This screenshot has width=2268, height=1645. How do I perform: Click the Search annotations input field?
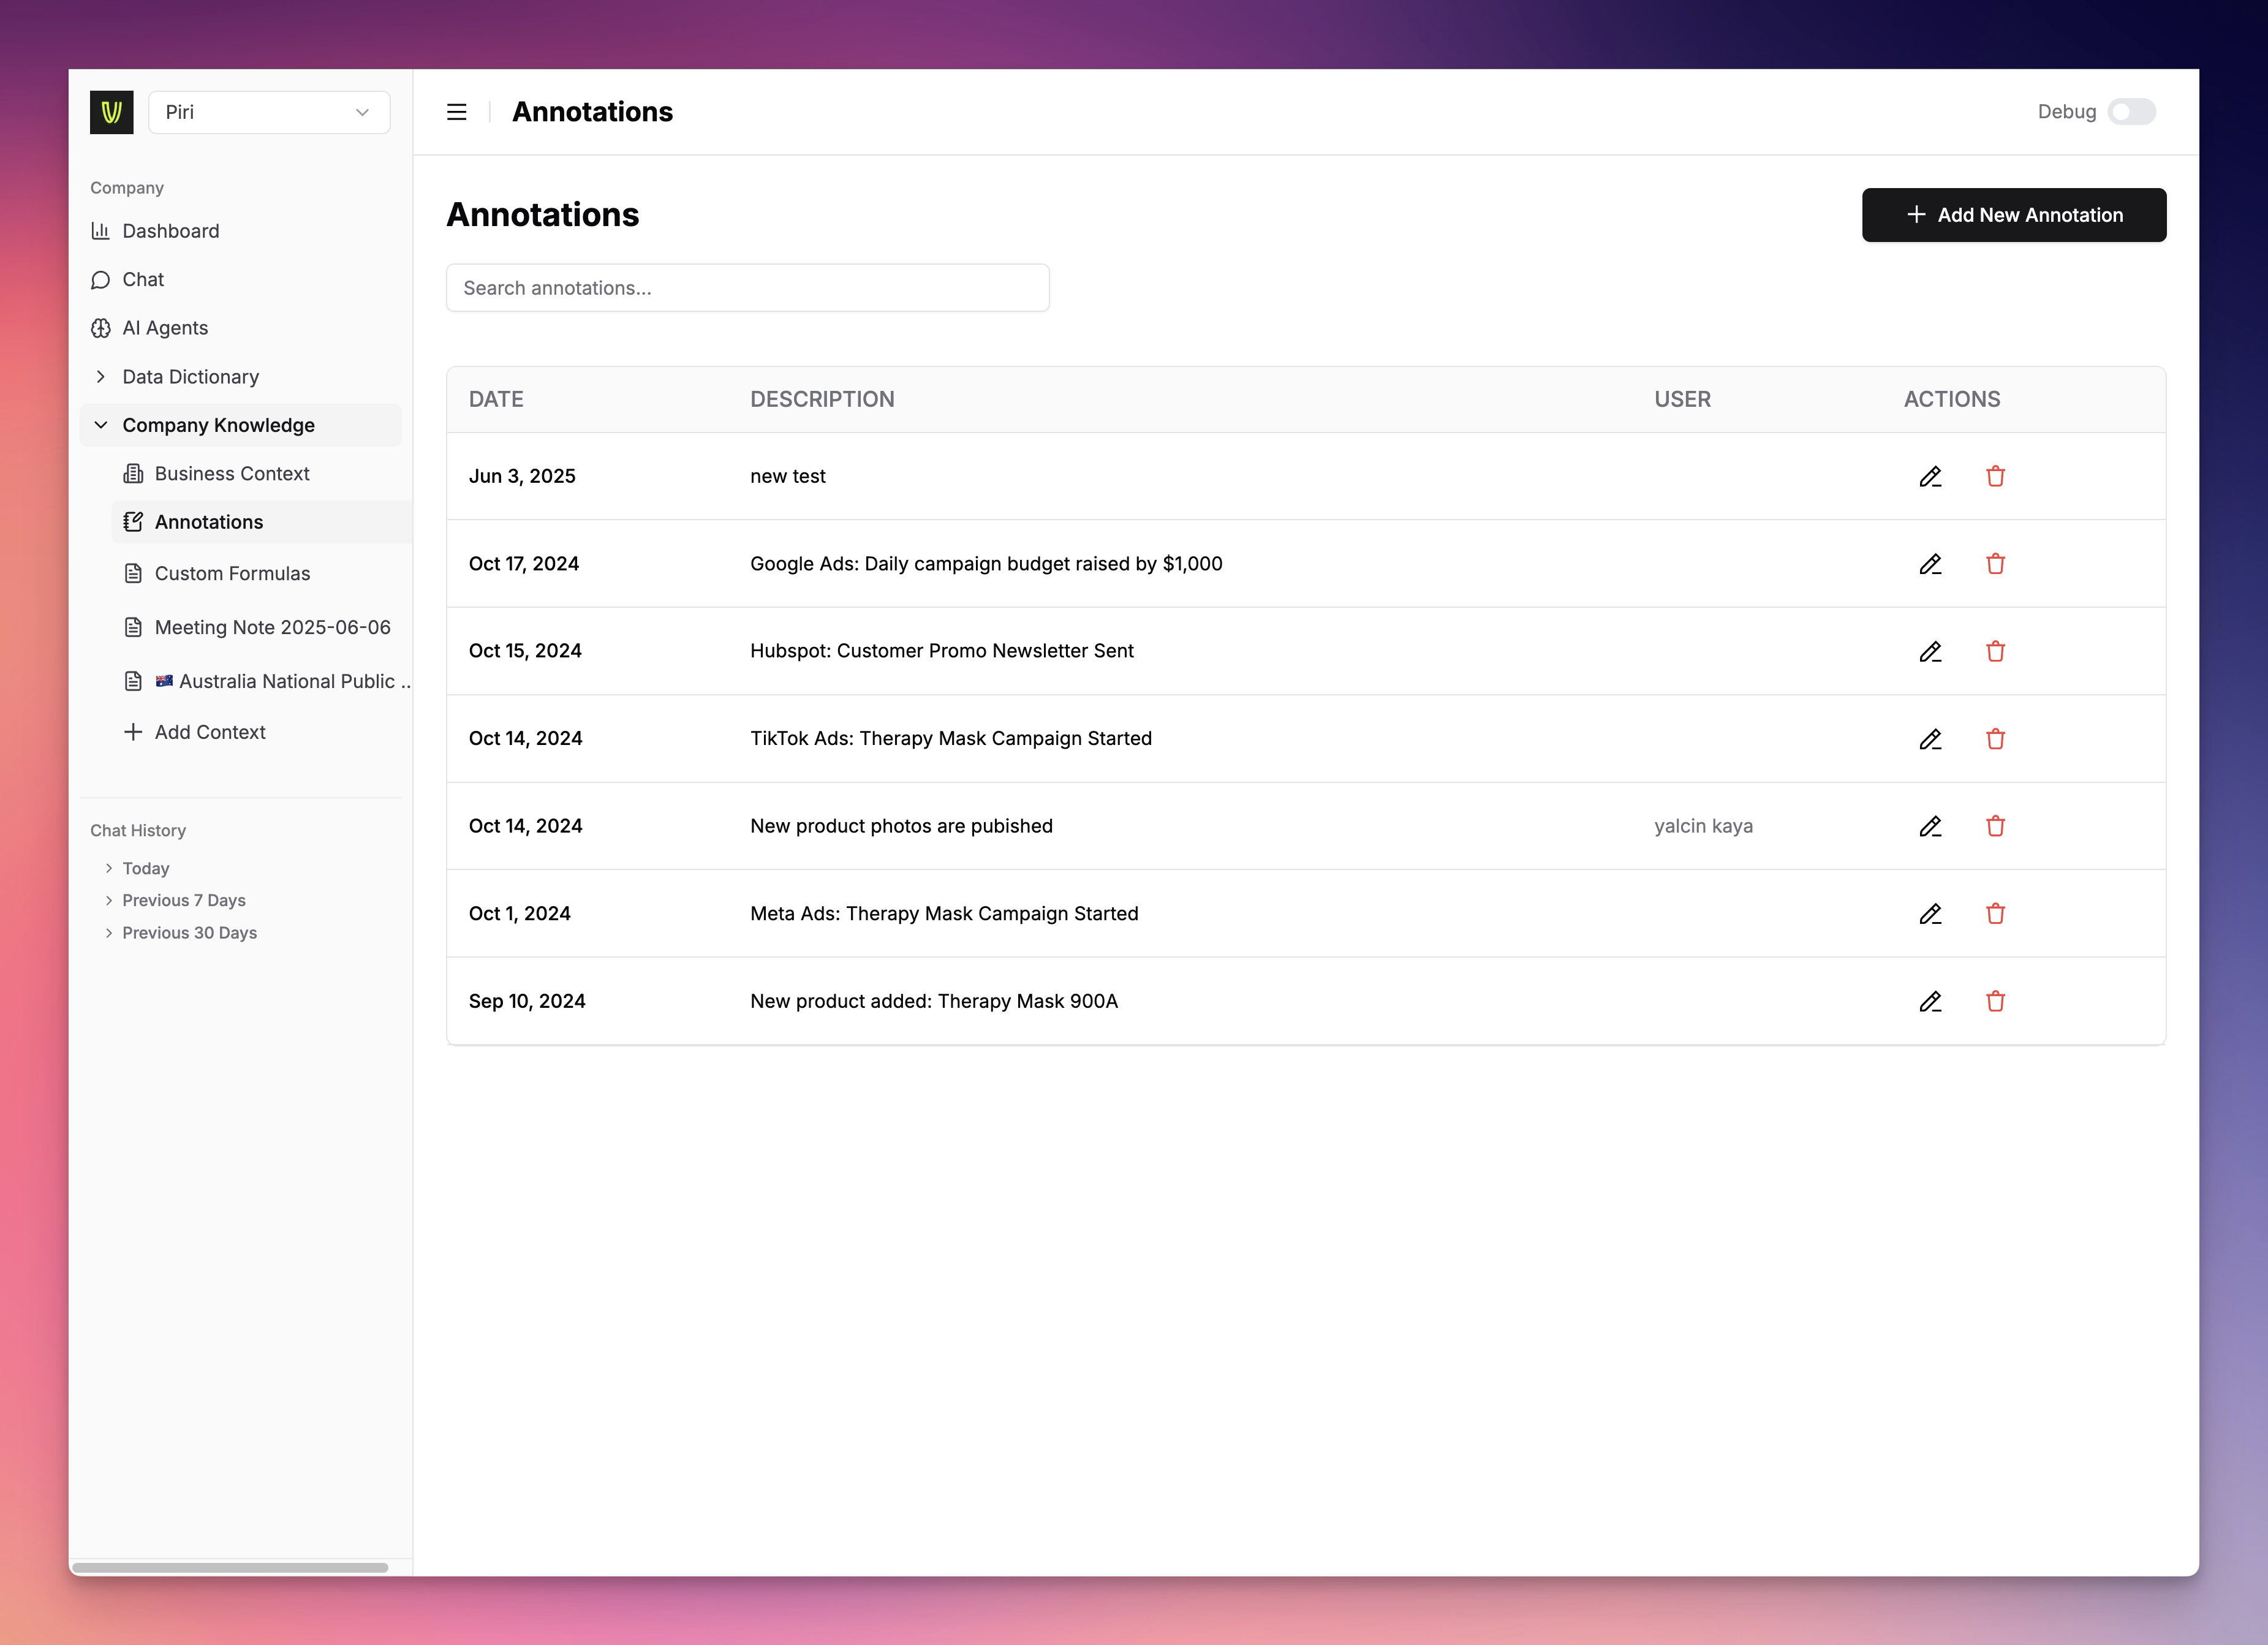(x=747, y=288)
